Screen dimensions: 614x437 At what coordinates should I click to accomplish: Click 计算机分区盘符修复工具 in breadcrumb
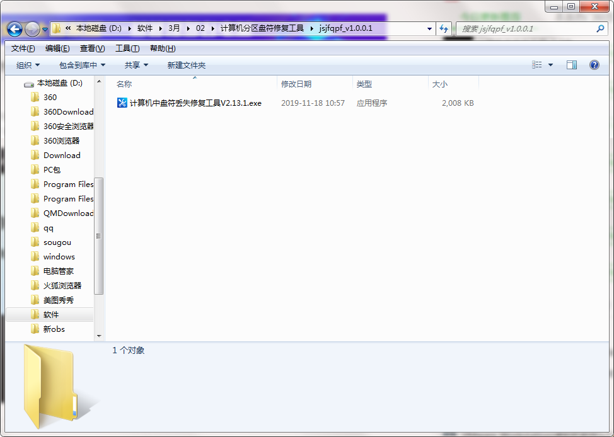point(262,28)
